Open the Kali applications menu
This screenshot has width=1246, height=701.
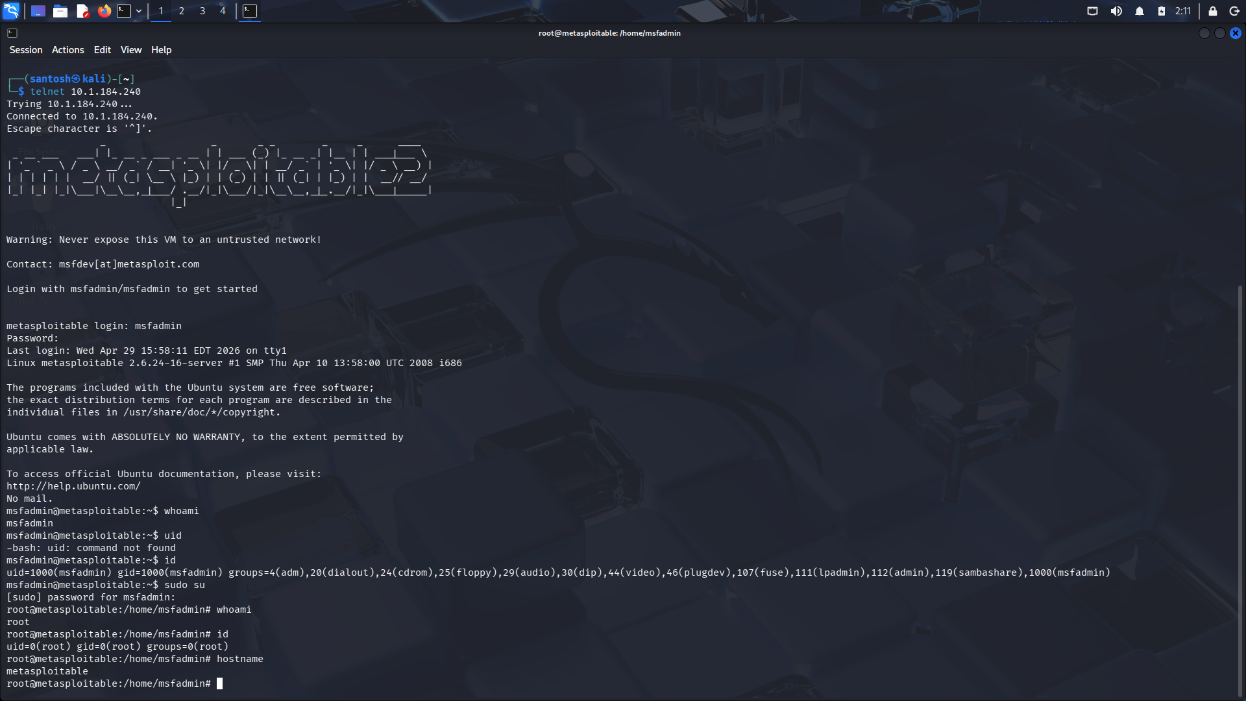click(x=12, y=11)
